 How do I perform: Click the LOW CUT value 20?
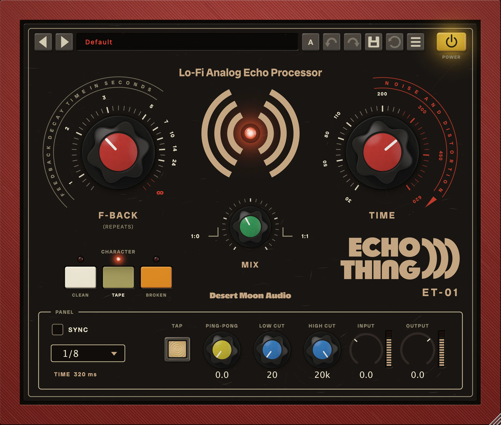tap(272, 375)
